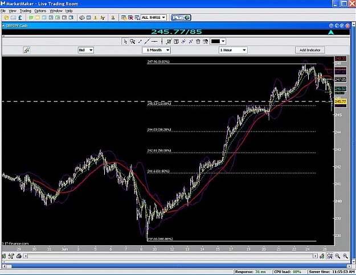Click the yellow 245.77 price axis label
The width and height of the screenshot is (356, 275).
[x=340, y=101]
